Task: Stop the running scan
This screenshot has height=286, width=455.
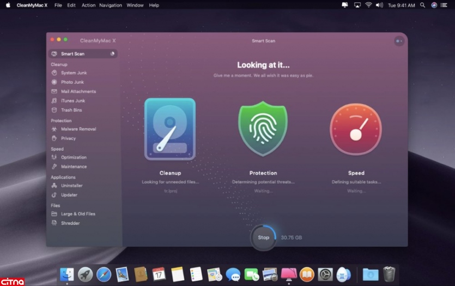Action: (263, 237)
